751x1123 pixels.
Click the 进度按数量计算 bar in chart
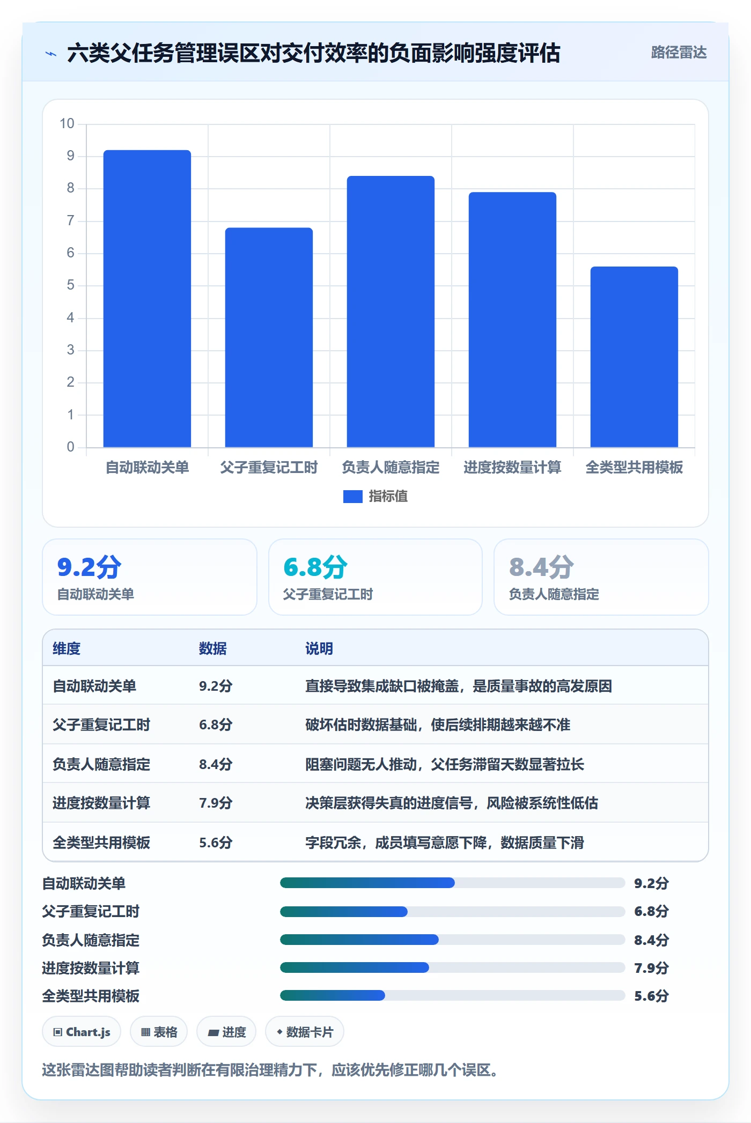coord(512,320)
